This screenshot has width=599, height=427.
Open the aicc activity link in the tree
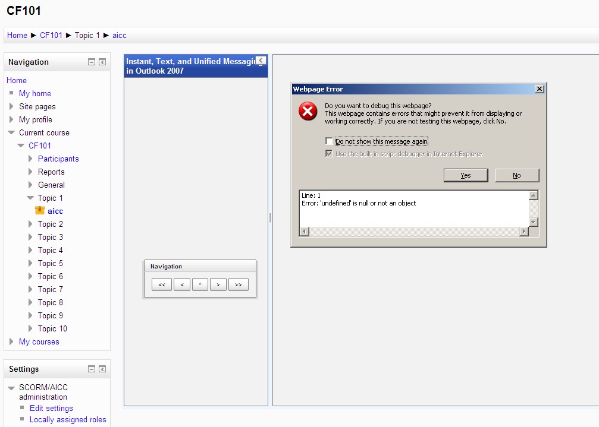point(55,211)
